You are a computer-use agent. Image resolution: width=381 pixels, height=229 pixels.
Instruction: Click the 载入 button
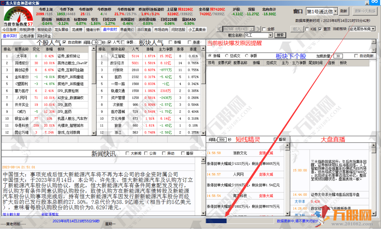coord(297,29)
